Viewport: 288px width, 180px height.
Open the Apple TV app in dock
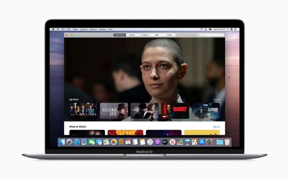point(165,142)
